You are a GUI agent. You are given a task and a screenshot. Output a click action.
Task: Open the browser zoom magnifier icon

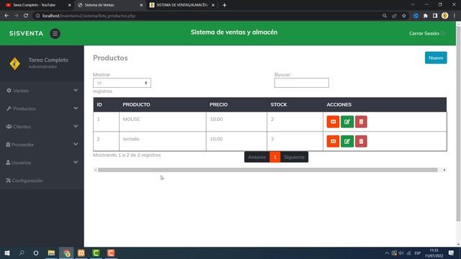pyautogui.click(x=385, y=16)
